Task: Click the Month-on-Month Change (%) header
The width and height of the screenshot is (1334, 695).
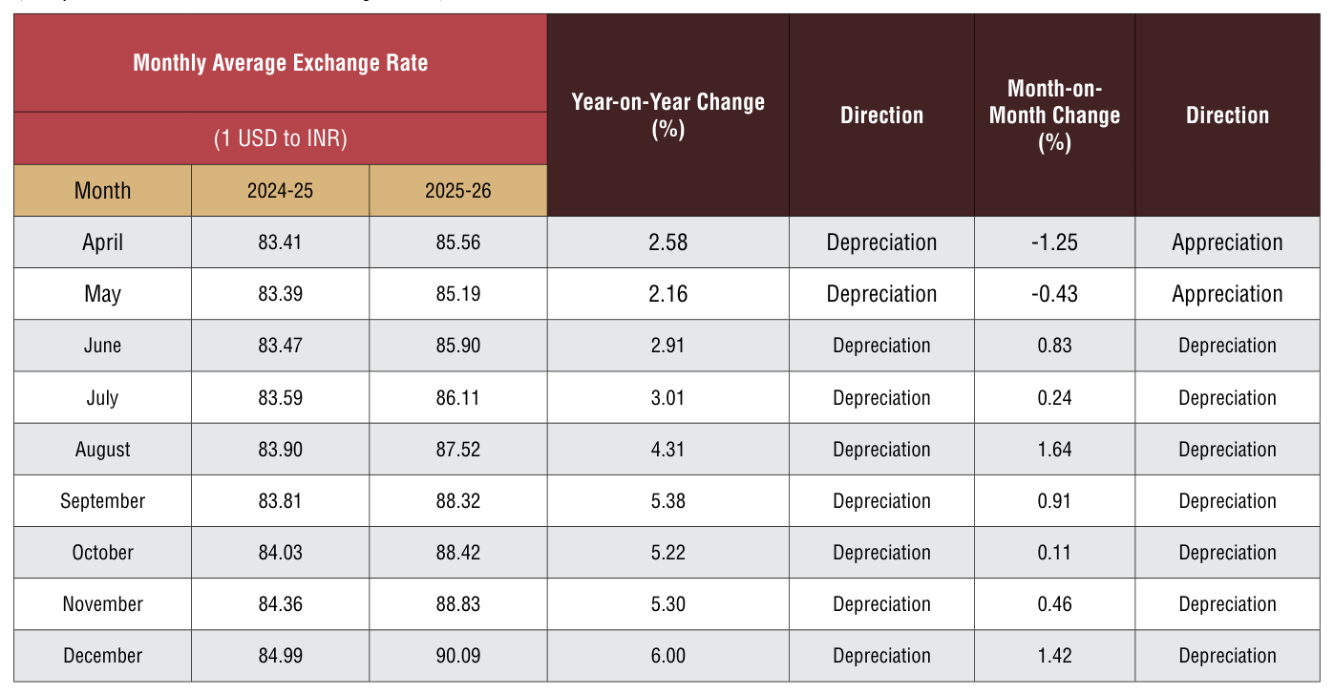Action: click(1054, 115)
